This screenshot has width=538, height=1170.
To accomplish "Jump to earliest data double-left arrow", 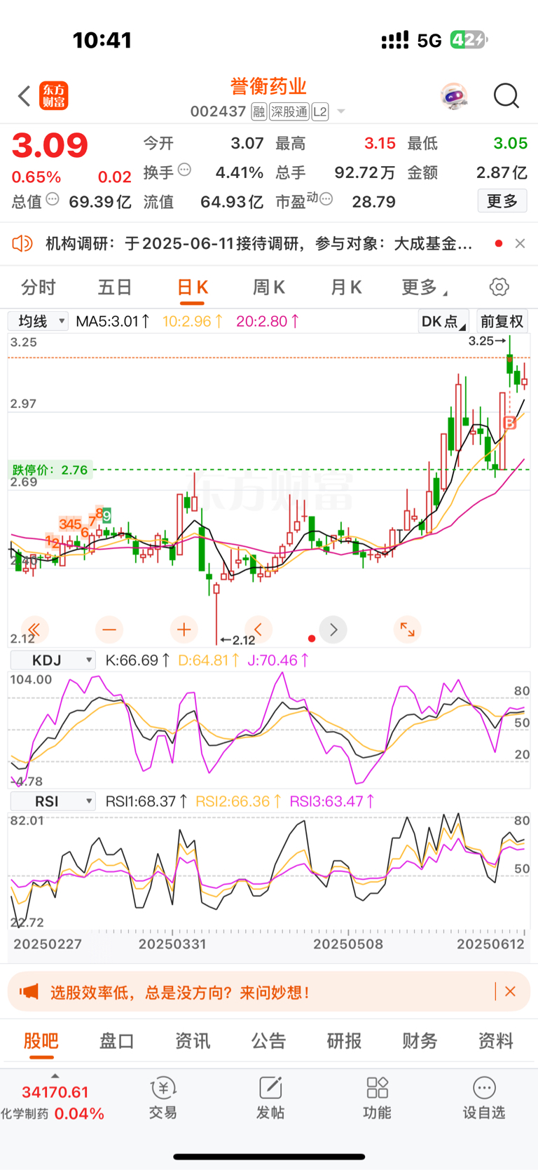I will coord(34,630).
